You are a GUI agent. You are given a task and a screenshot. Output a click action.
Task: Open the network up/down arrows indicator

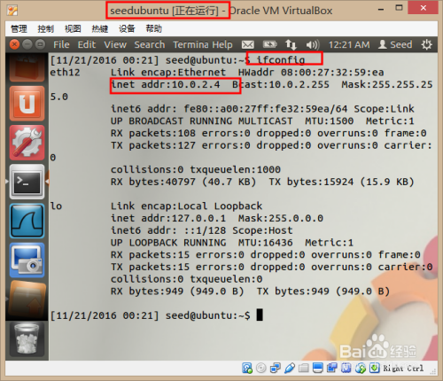coord(291,44)
